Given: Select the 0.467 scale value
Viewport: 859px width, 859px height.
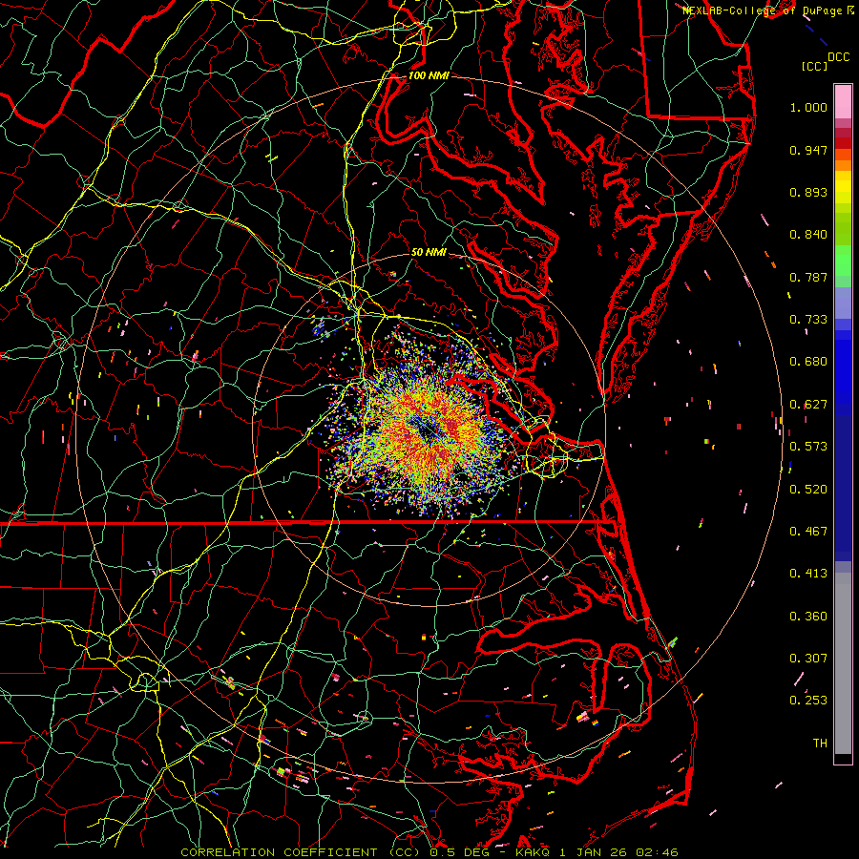Looking at the screenshot, I should (x=808, y=532).
